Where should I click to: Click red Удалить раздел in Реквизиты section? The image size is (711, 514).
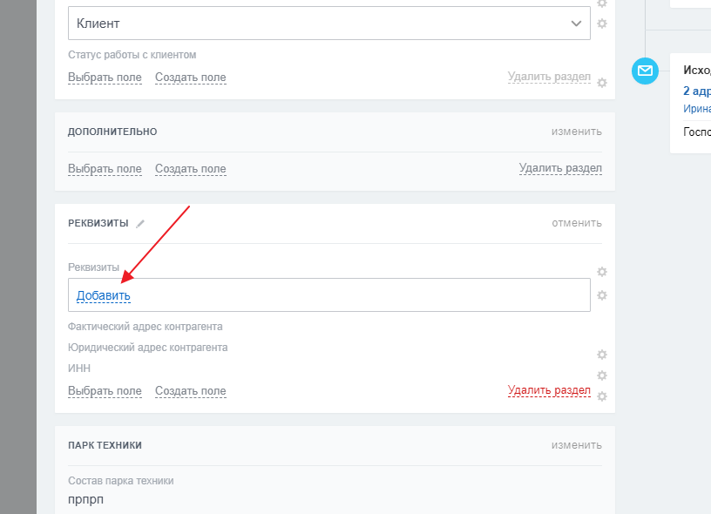coord(549,390)
